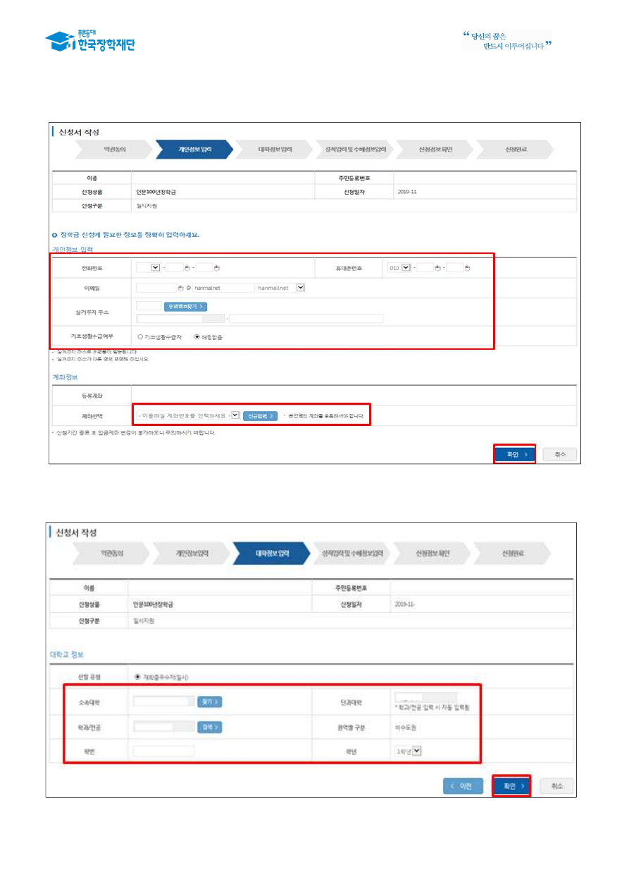Select the 해당없음 radio option
Image resolution: width=629 pixels, height=890 pixels.
197,336
